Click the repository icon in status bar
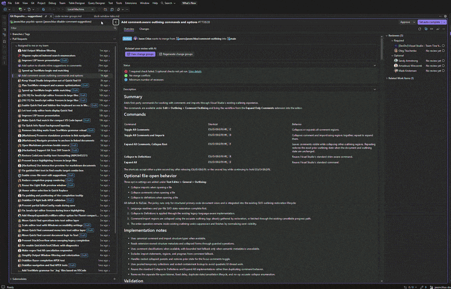The image size is (451, 289). [431, 287]
